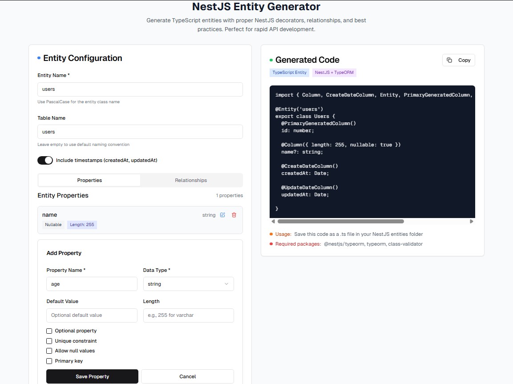513x384 pixels.
Task: Click the 'string' type label of name property
Action: 209,215
